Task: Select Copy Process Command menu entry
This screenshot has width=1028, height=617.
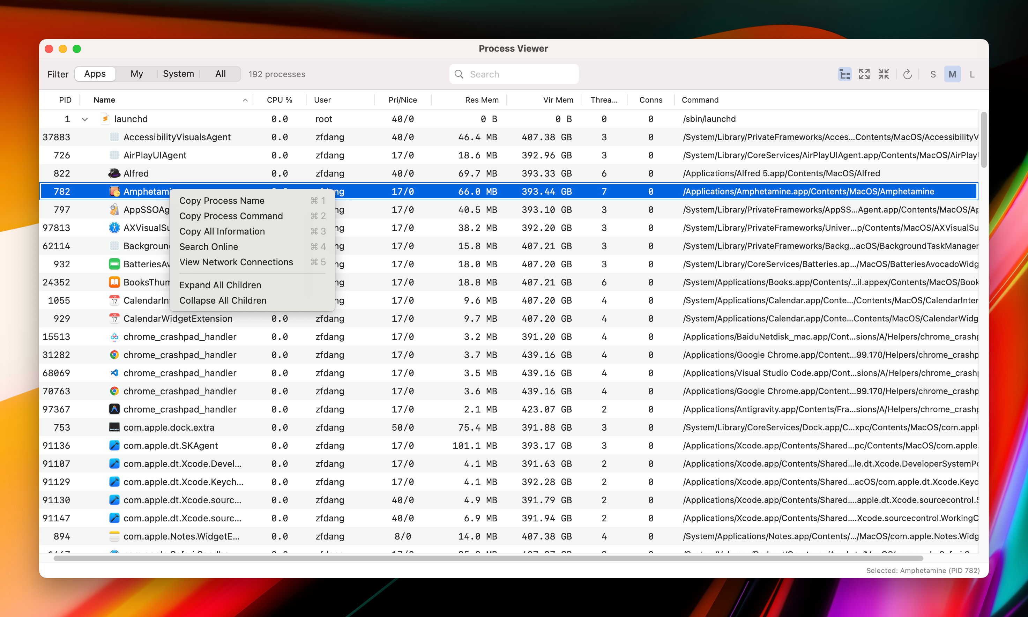Action: point(231,216)
